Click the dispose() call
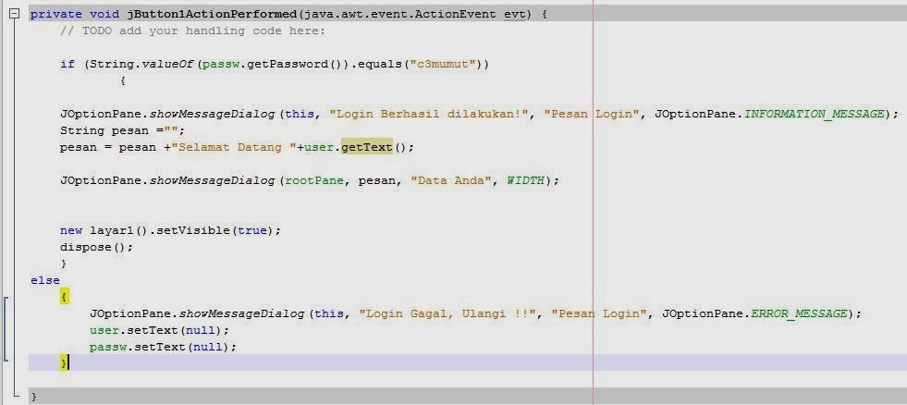 (x=96, y=247)
